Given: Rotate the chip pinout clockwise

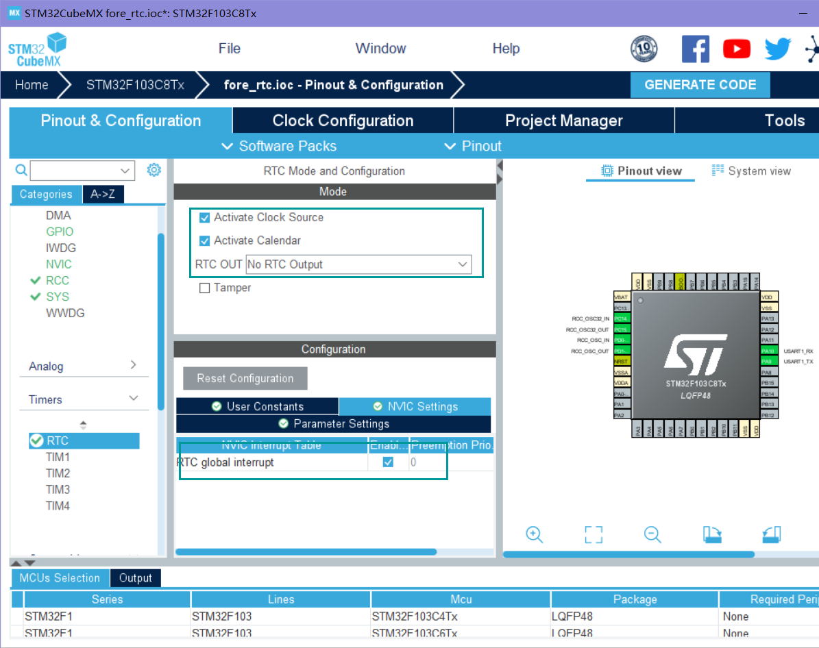Looking at the screenshot, I should [712, 535].
